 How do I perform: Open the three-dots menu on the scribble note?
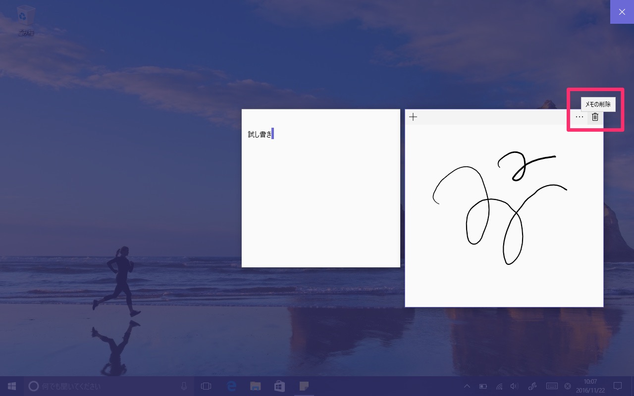[580, 117]
